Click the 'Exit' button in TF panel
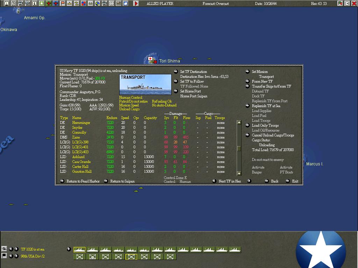Image resolution: width=358 pixels, height=268 pixels. pos(295,181)
